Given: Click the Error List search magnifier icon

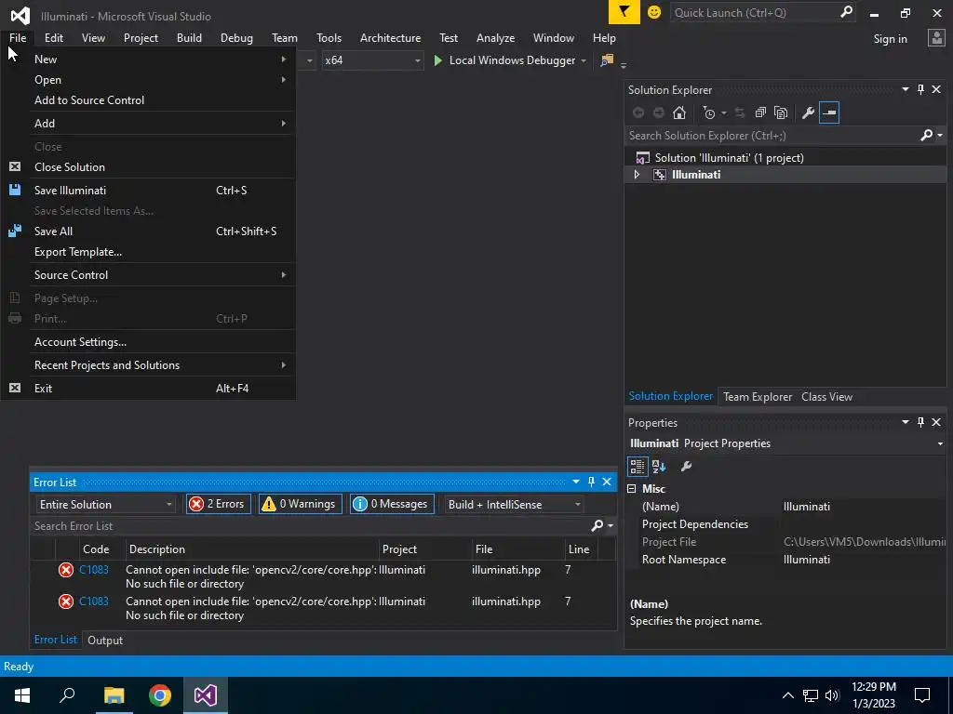Looking at the screenshot, I should [x=597, y=526].
